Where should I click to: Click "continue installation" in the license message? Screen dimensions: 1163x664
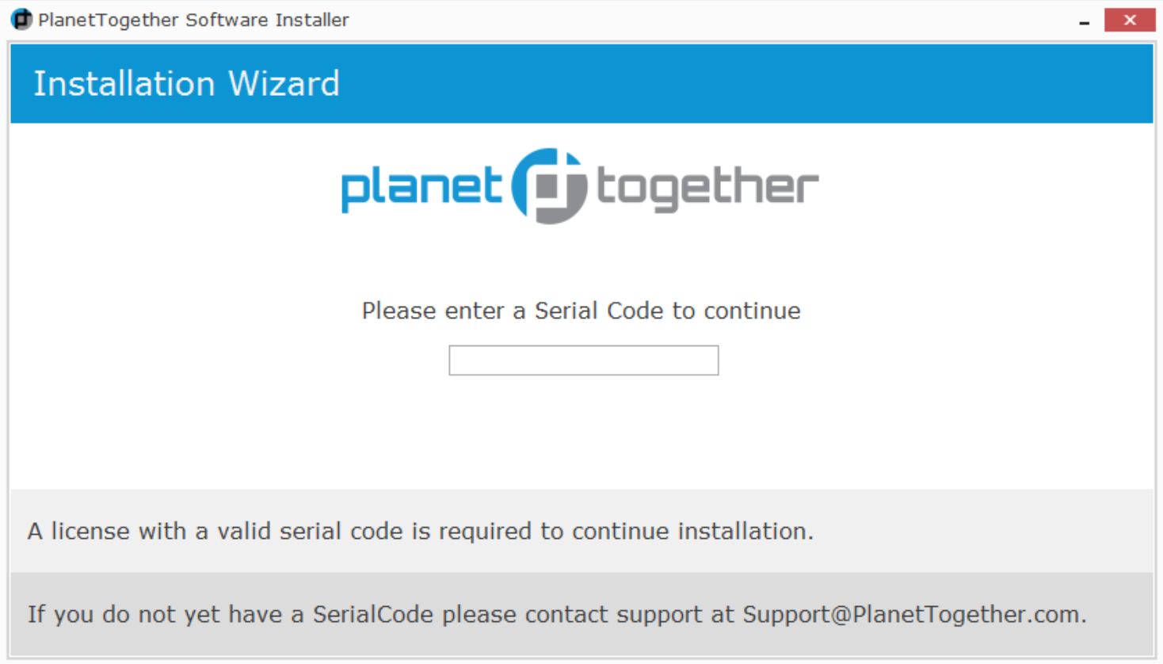[x=692, y=531]
